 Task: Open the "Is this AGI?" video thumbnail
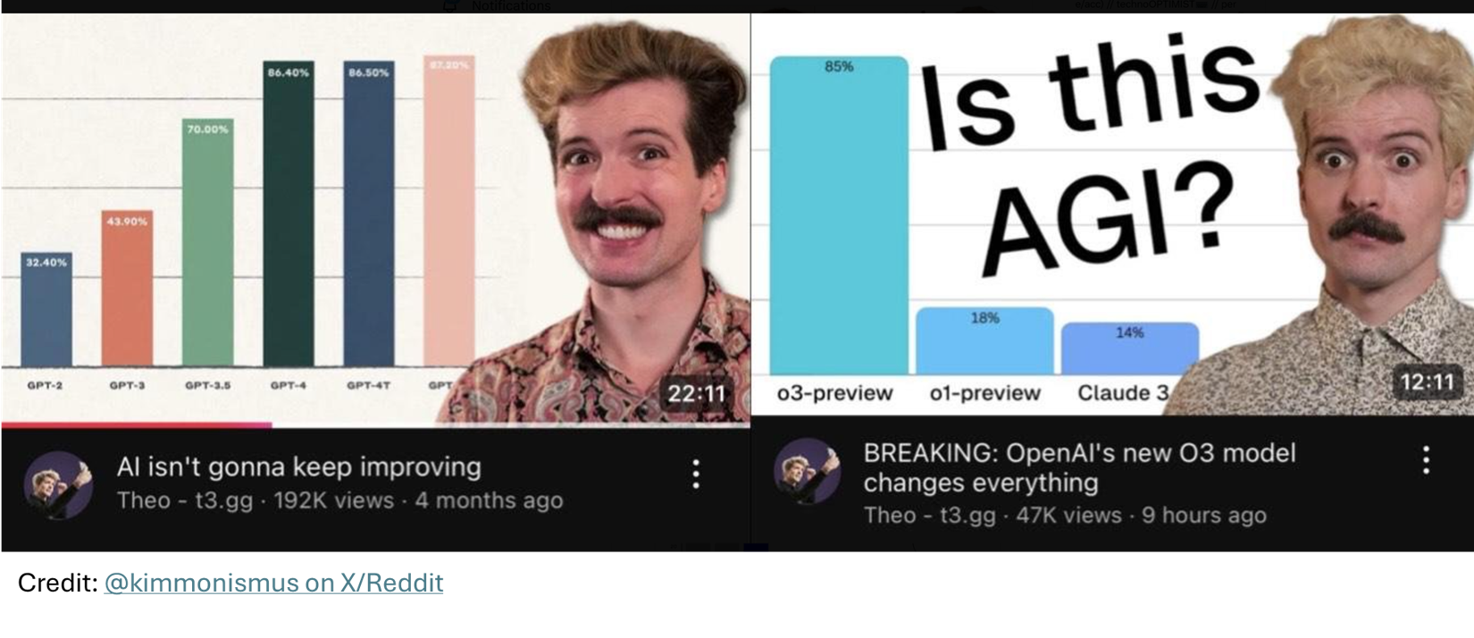coord(1113,214)
